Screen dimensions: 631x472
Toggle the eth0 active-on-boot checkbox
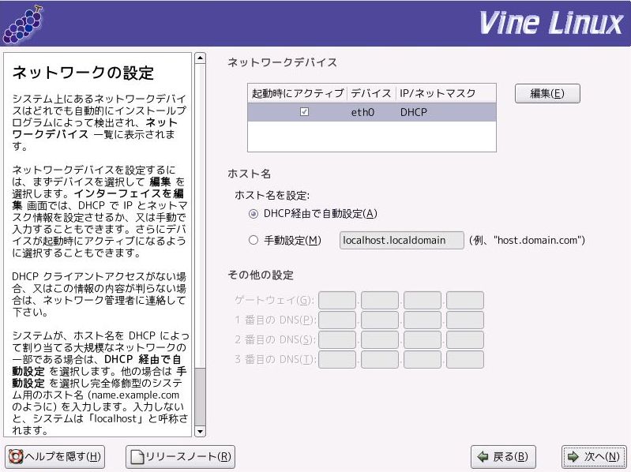304,112
